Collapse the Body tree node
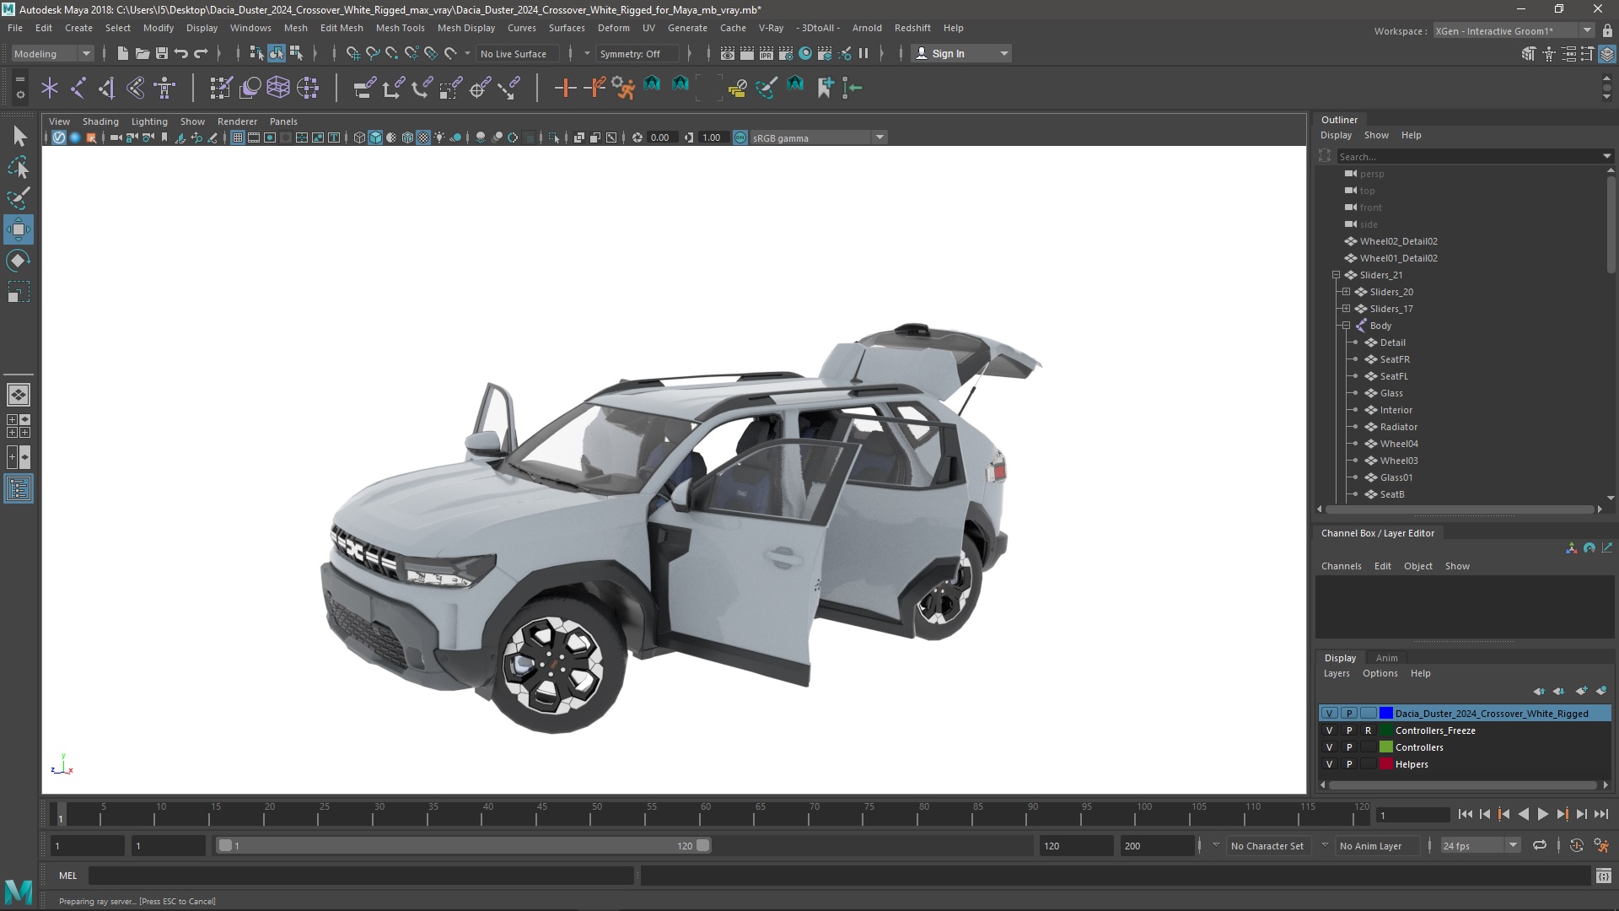Image resolution: width=1619 pixels, height=911 pixels. [1347, 326]
